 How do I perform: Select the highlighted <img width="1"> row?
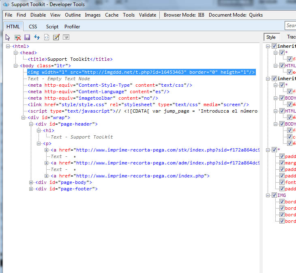(142, 72)
